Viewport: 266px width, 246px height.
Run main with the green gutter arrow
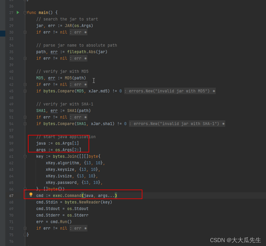pos(18,12)
